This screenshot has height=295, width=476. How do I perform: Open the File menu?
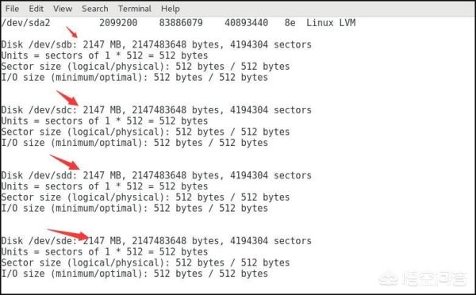point(12,9)
